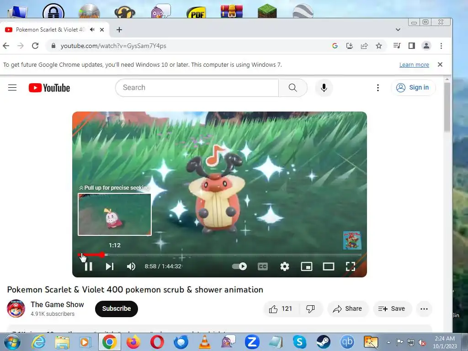Open more actions ellipsis below video
Image resolution: width=468 pixels, height=351 pixels.
coord(424,308)
